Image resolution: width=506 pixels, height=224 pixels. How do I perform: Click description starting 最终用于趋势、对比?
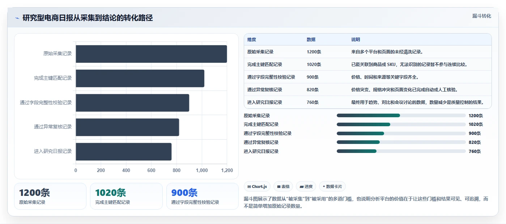pos(417,102)
